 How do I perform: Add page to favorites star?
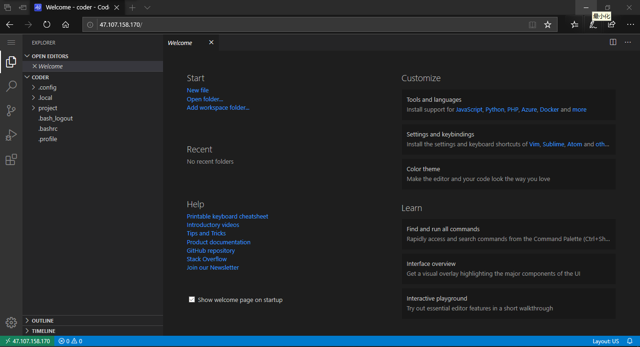point(548,24)
